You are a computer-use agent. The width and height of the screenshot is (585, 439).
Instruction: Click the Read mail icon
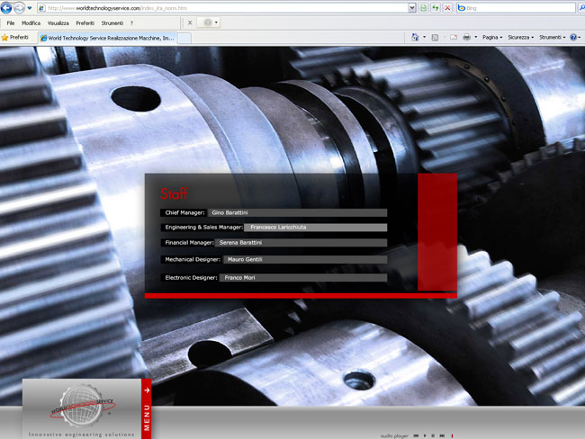pyautogui.click(x=454, y=37)
